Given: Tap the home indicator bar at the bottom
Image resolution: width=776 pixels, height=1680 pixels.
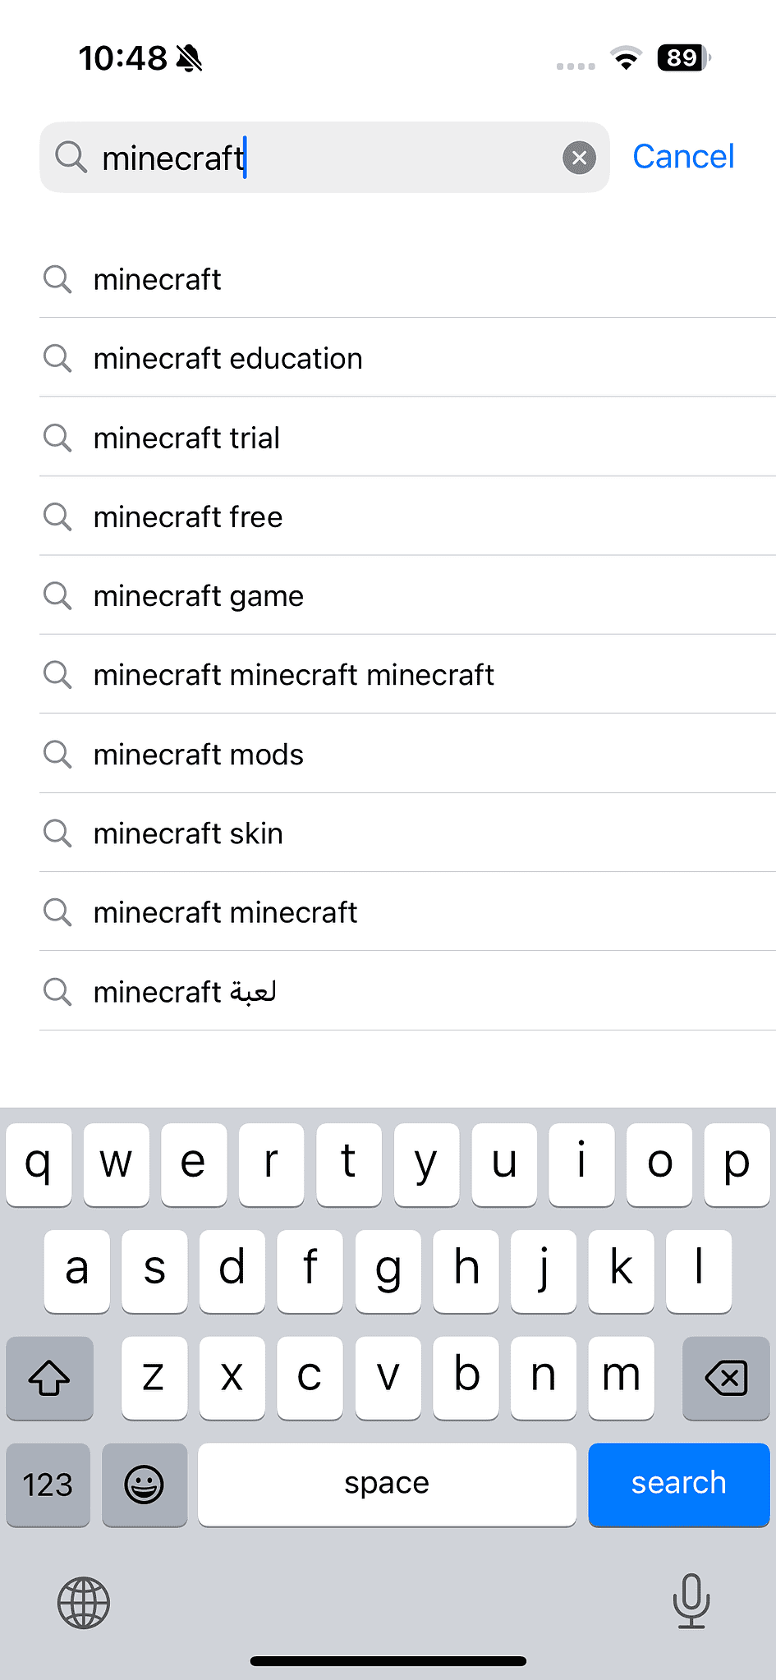Looking at the screenshot, I should click(x=388, y=1658).
